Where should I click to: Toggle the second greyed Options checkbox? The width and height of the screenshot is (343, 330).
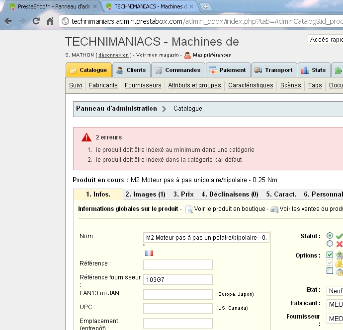(330, 263)
